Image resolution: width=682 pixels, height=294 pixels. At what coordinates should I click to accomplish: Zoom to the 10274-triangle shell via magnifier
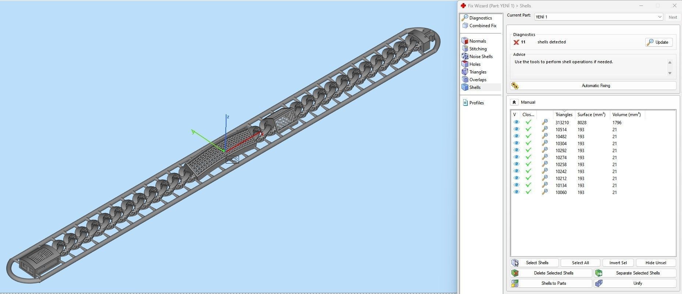pyautogui.click(x=545, y=157)
